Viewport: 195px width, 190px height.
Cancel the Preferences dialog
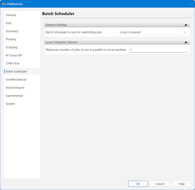click(x=160, y=184)
